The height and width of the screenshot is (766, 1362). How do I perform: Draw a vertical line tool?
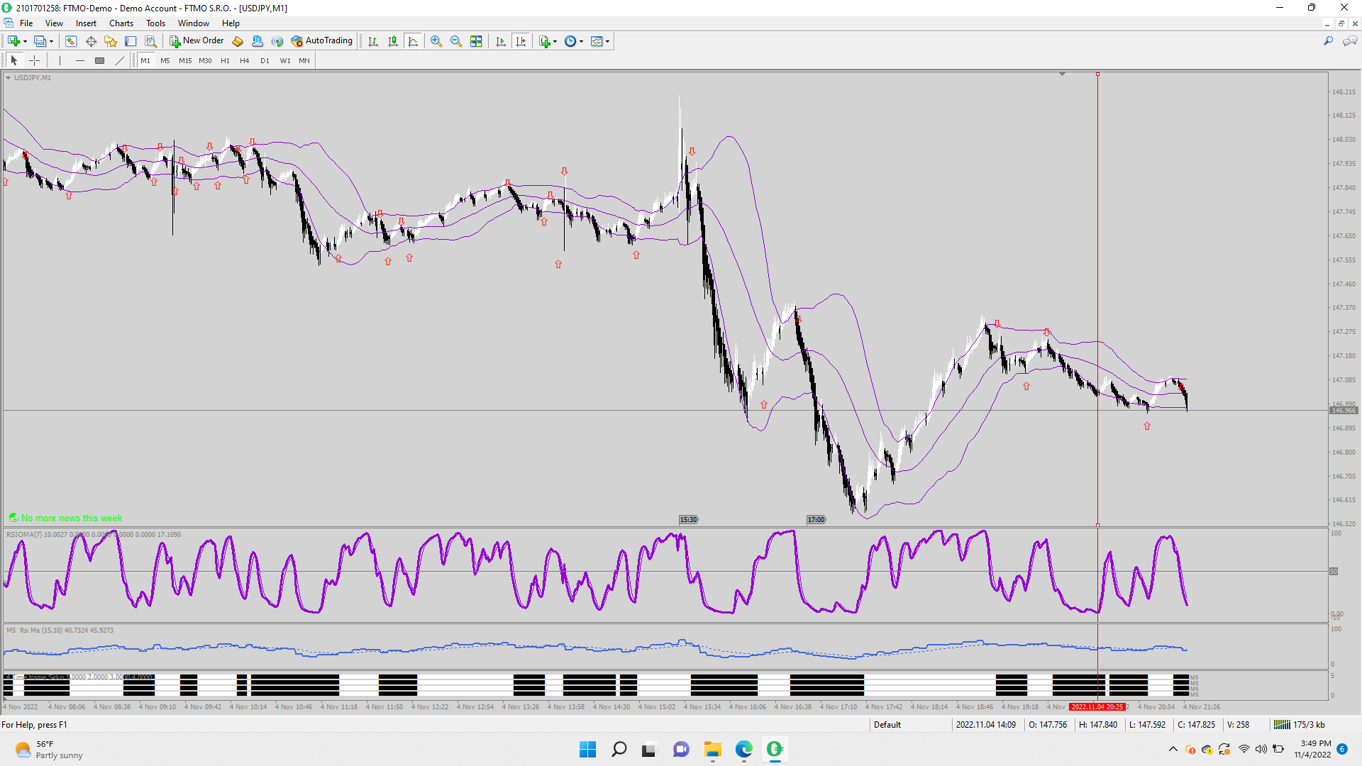(60, 60)
